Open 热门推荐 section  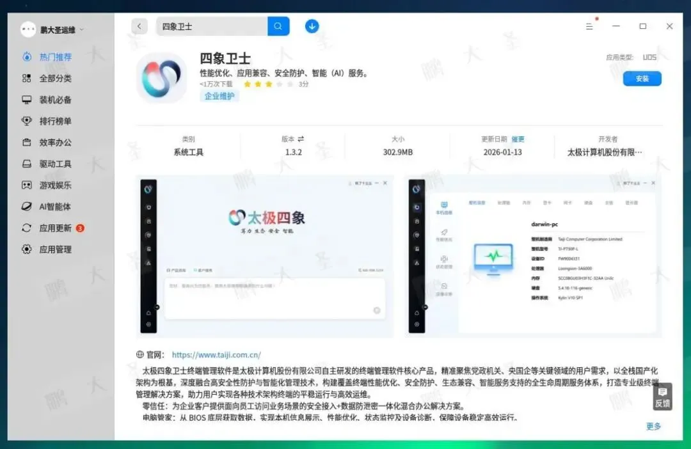(56, 57)
